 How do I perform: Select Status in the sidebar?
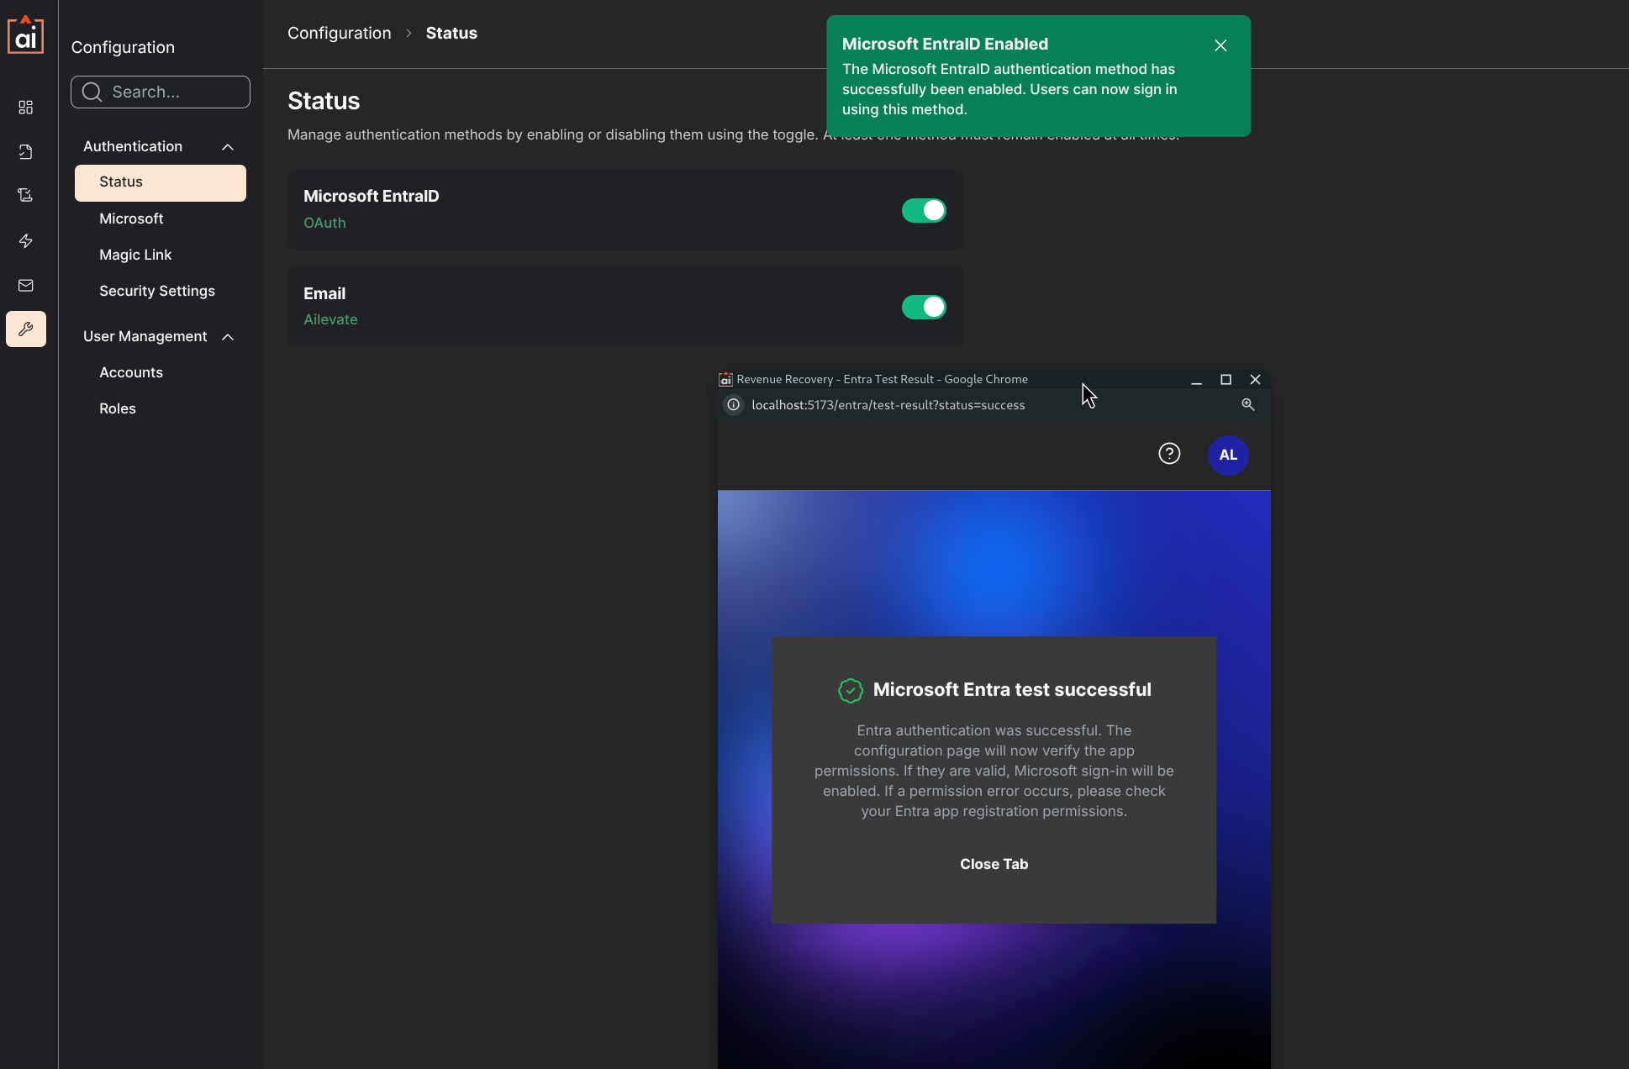pyautogui.click(x=161, y=182)
